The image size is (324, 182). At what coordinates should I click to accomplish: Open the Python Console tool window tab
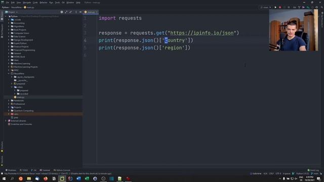pyautogui.click(x=62, y=170)
